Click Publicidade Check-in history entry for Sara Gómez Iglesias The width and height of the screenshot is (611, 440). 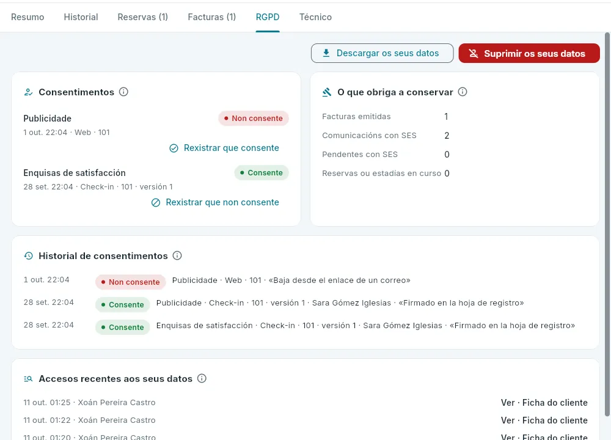[x=340, y=303]
